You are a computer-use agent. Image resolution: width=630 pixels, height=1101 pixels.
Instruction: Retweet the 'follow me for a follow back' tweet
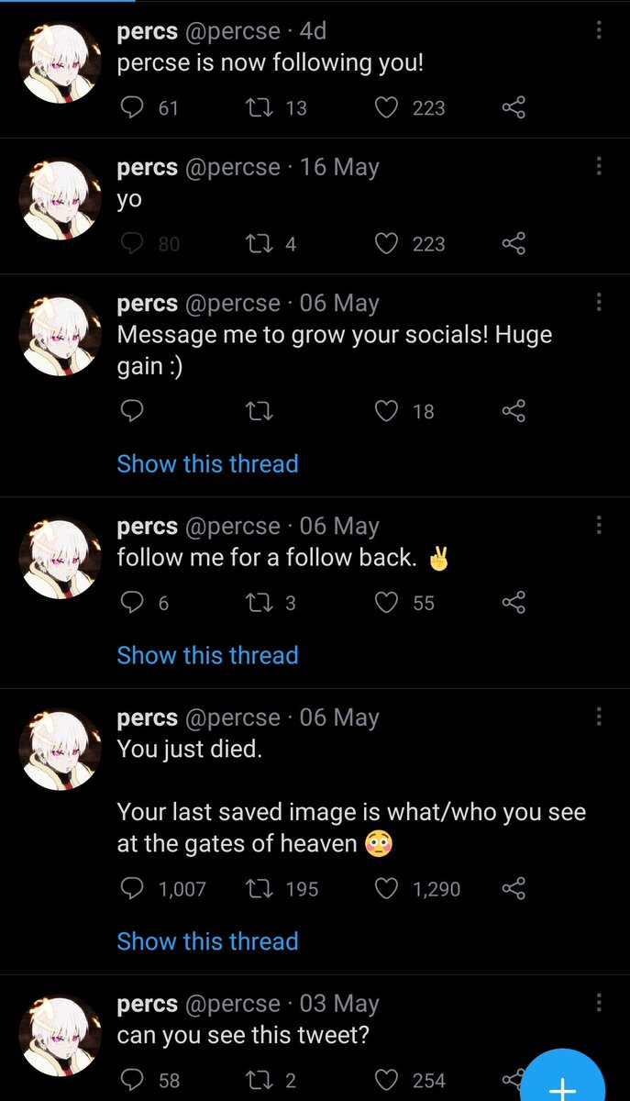[x=260, y=603]
